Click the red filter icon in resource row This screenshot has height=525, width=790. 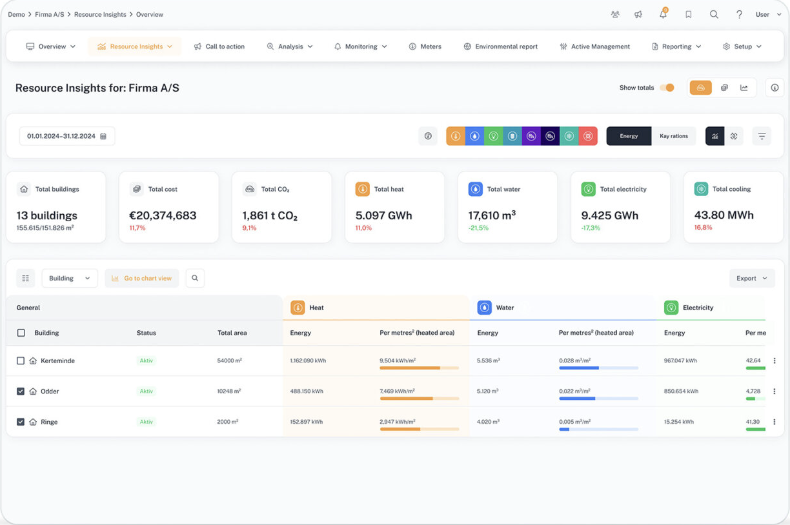[588, 136]
